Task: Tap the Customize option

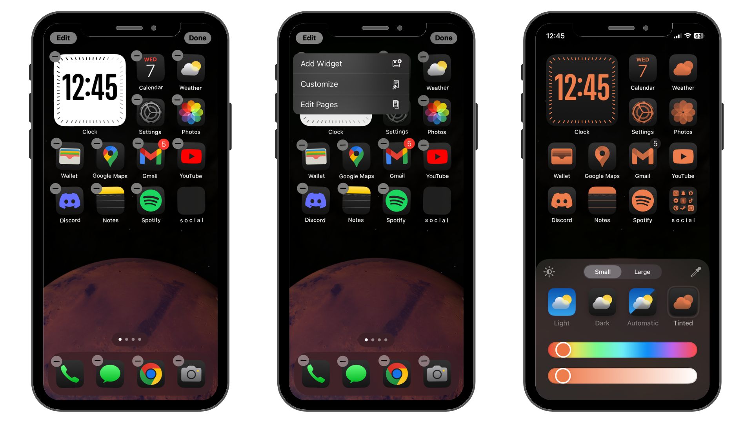Action: pyautogui.click(x=349, y=84)
